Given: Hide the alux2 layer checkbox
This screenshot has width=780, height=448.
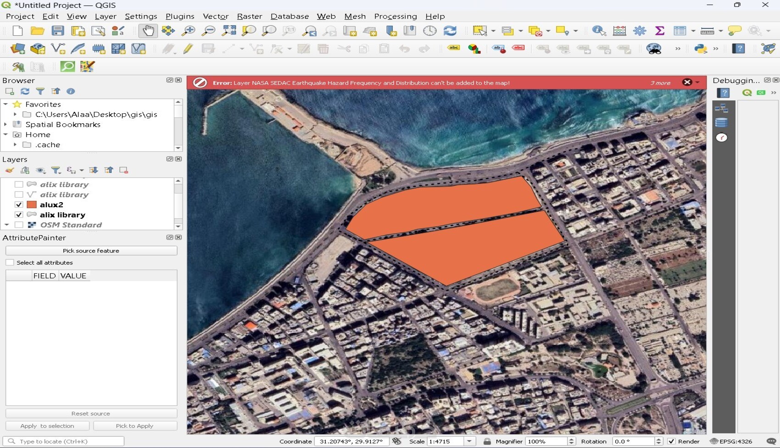Looking at the screenshot, I should click(19, 205).
